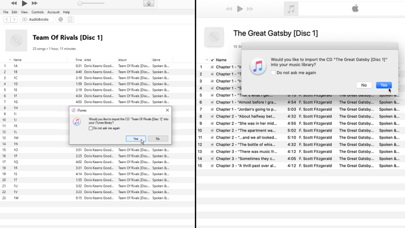Sort by the Name column in the Mac window
405x228 pixels.
tap(221, 60)
